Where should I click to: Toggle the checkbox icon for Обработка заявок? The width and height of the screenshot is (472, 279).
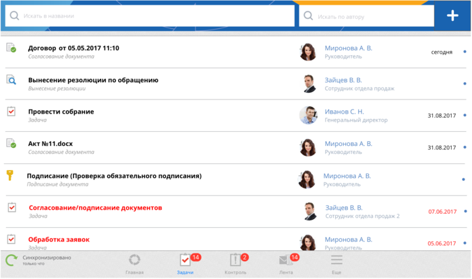pyautogui.click(x=11, y=239)
